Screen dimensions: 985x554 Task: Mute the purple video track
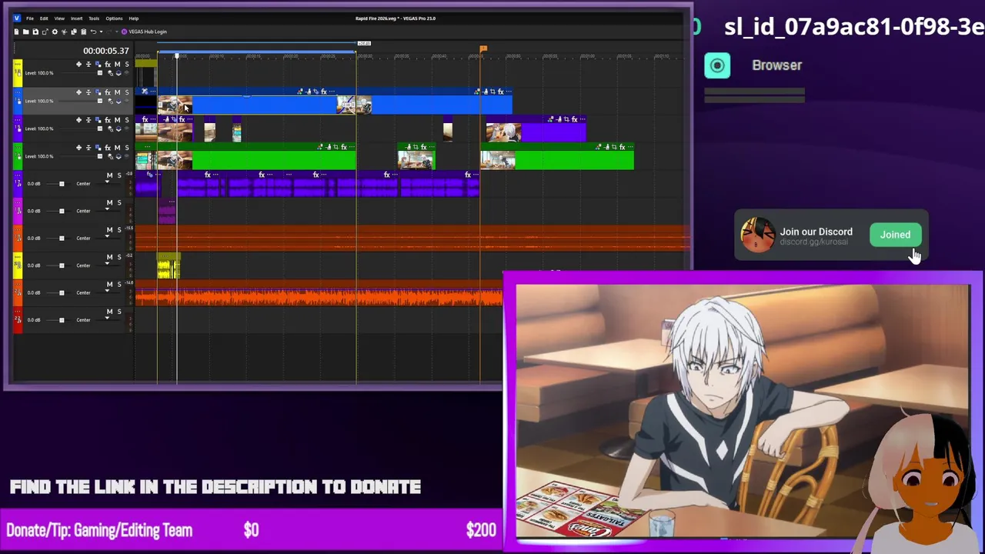[x=117, y=120]
